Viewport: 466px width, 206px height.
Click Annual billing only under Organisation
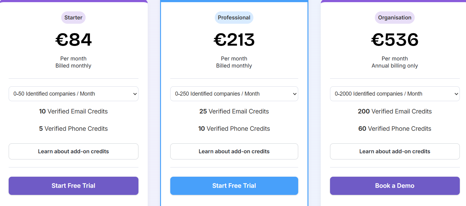pyautogui.click(x=395, y=66)
